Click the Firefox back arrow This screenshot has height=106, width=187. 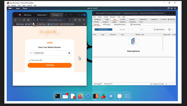(15, 20)
